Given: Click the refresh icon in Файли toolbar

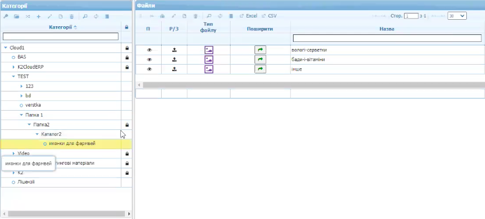Looking at the screenshot, I should click(220, 16).
